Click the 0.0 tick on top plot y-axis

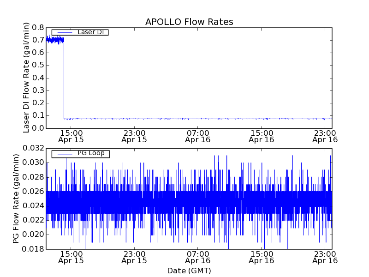[38, 128]
